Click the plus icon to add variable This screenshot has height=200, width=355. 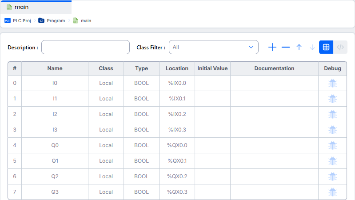tap(272, 47)
